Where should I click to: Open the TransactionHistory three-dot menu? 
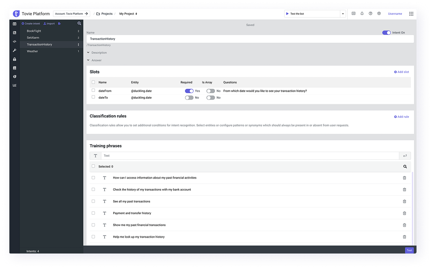click(79, 45)
